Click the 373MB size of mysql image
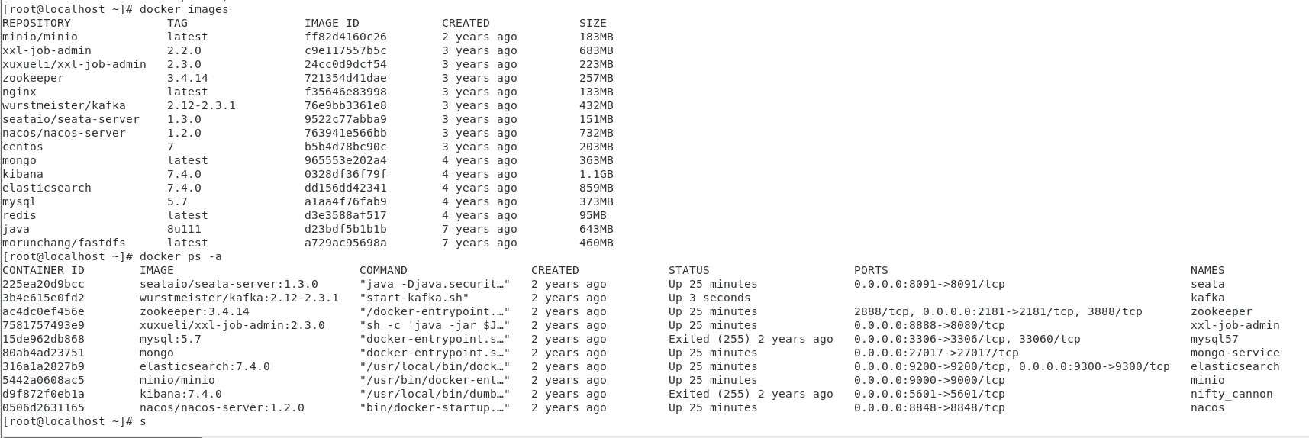The image size is (1309, 438). 596,201
